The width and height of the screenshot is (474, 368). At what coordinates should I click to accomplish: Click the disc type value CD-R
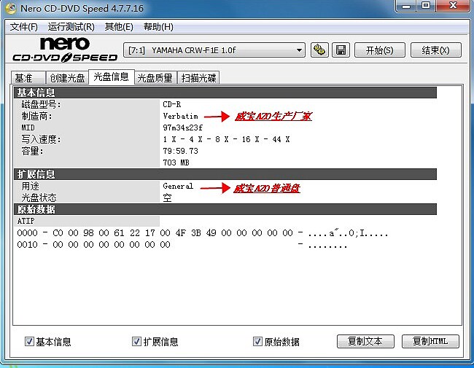click(171, 104)
